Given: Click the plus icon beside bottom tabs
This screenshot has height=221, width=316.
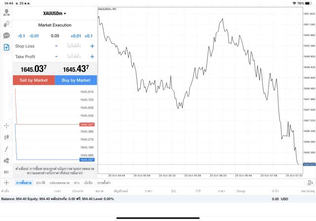Looking at the screenshot, I should coord(6,183).
